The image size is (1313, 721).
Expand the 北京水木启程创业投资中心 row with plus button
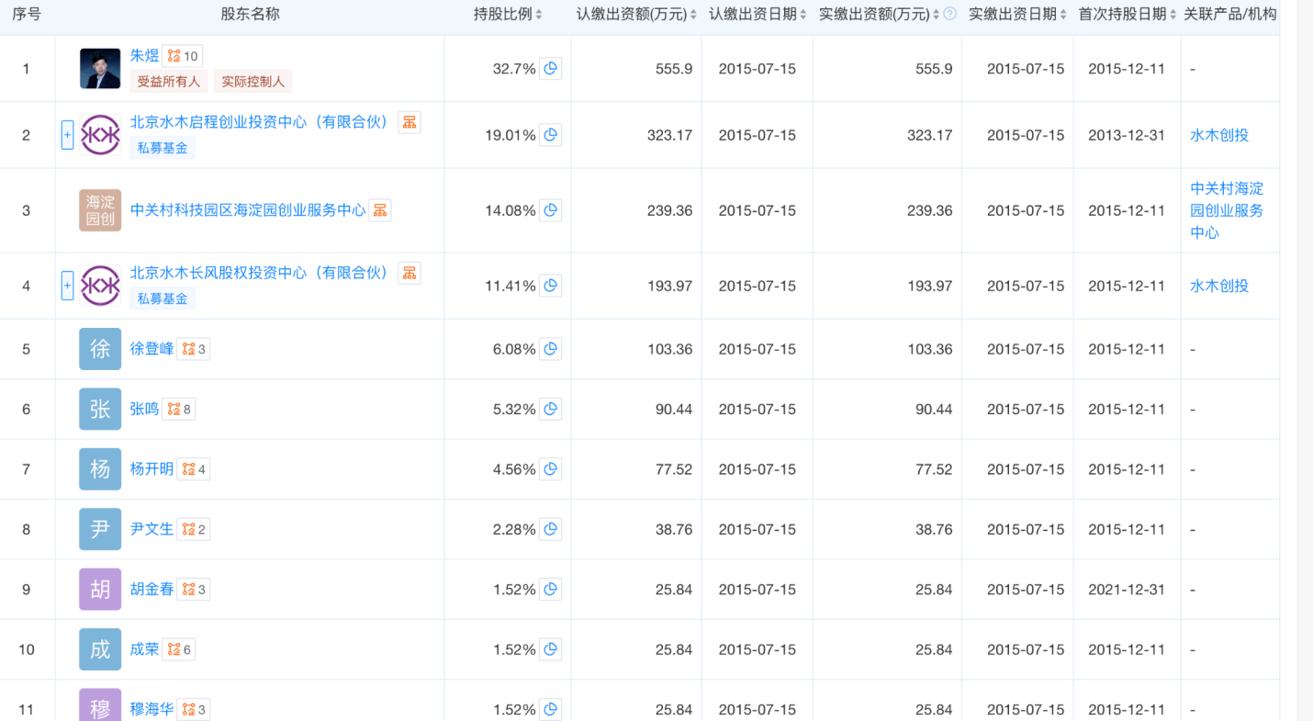point(67,135)
